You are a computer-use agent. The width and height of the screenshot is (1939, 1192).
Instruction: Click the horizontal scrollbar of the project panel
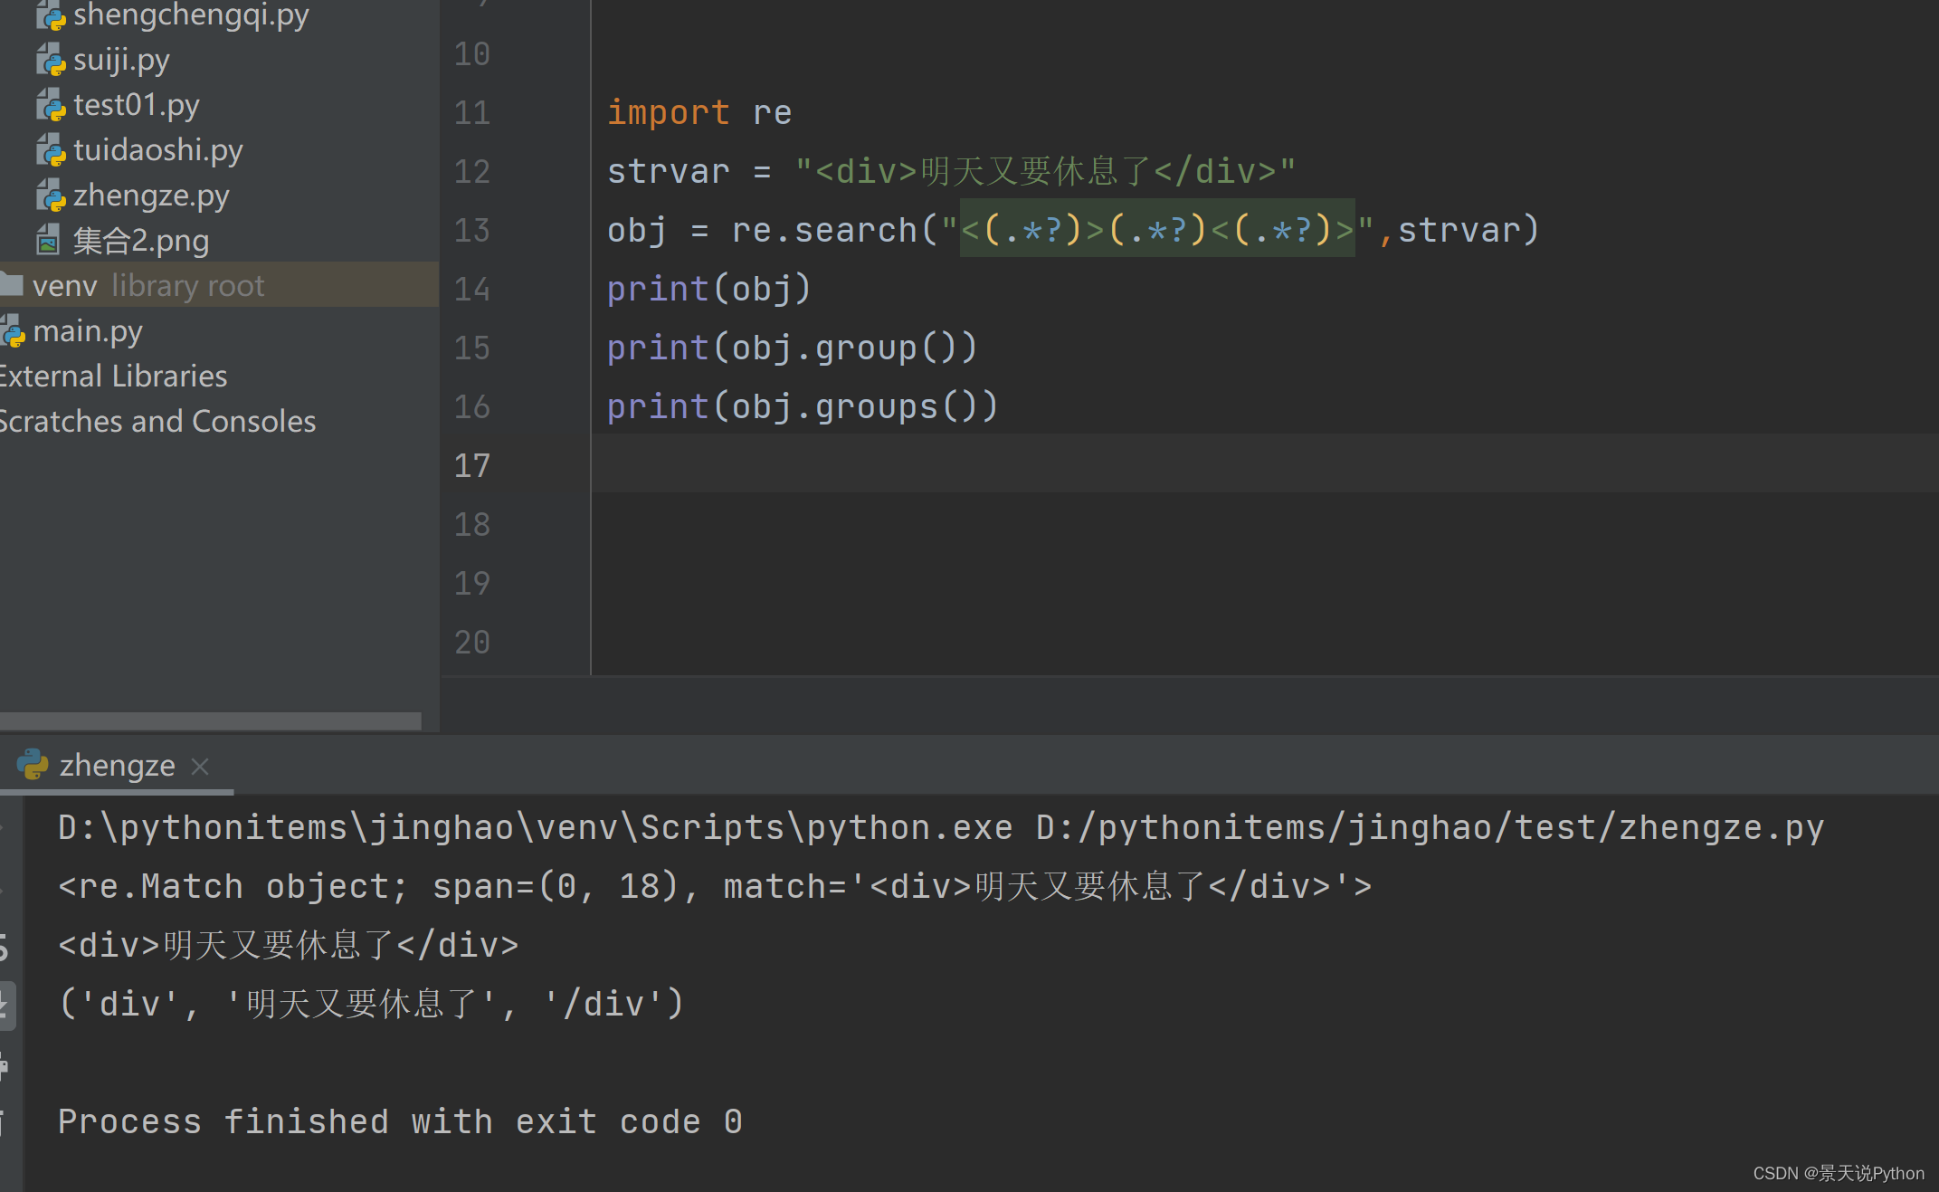coord(210,720)
